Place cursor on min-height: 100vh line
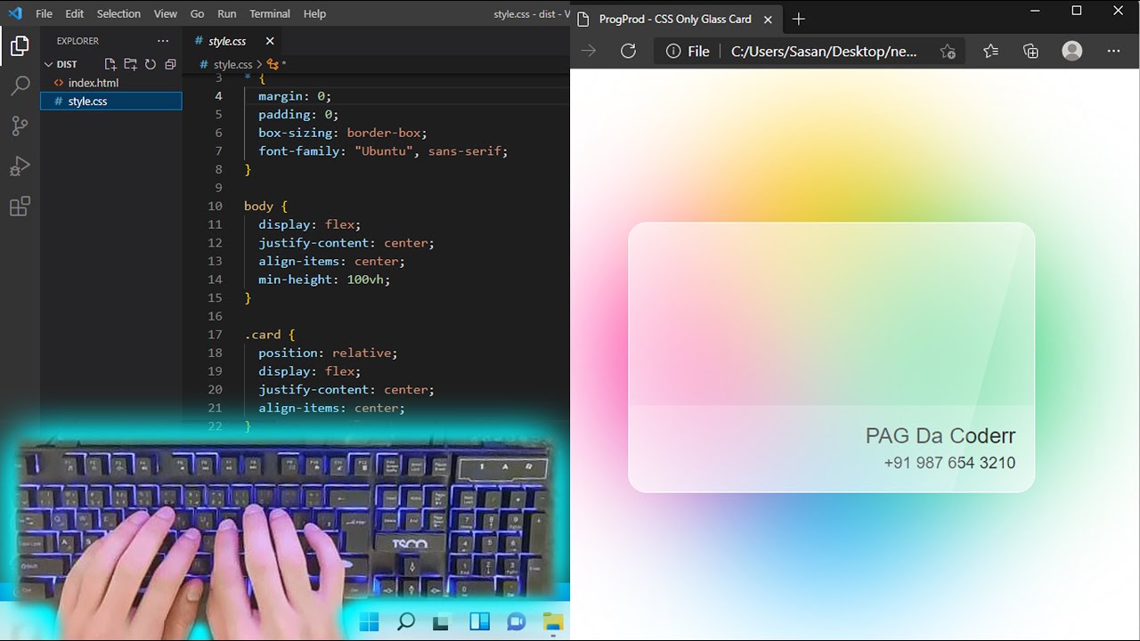This screenshot has height=641, width=1140. point(324,280)
